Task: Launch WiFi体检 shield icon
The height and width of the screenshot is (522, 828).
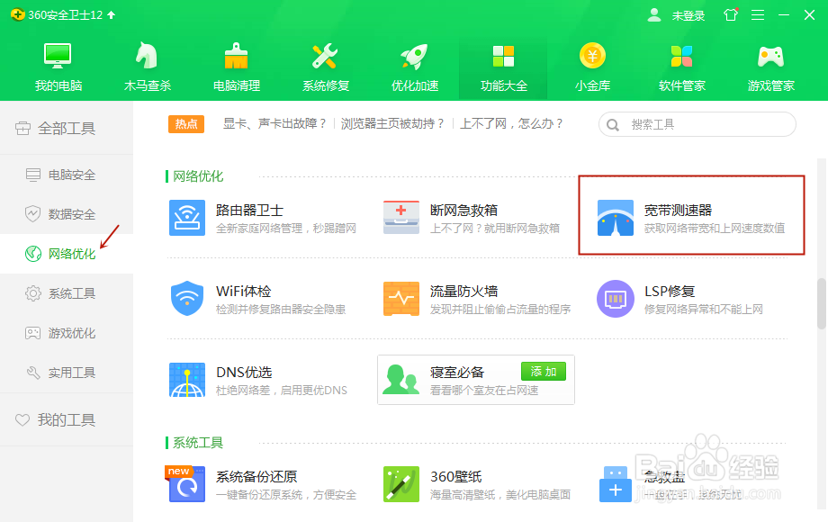Action: (x=187, y=298)
